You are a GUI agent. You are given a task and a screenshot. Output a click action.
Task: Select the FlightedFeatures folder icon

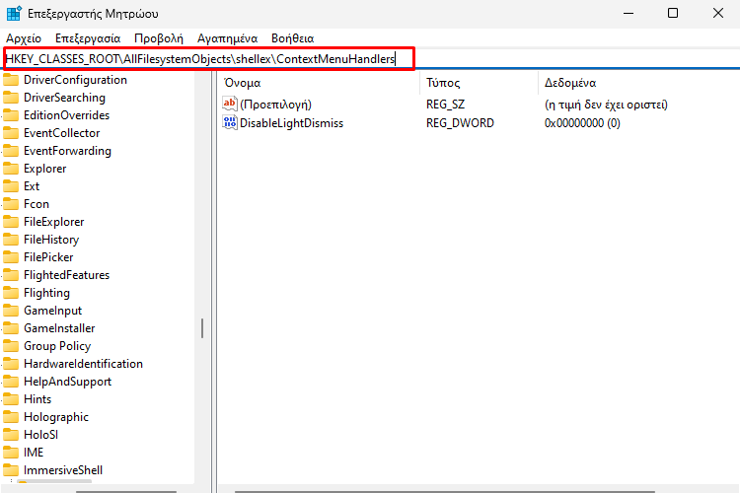11,275
